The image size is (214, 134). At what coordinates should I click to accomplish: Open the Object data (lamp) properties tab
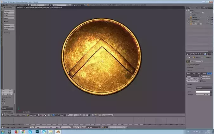coord(205,54)
